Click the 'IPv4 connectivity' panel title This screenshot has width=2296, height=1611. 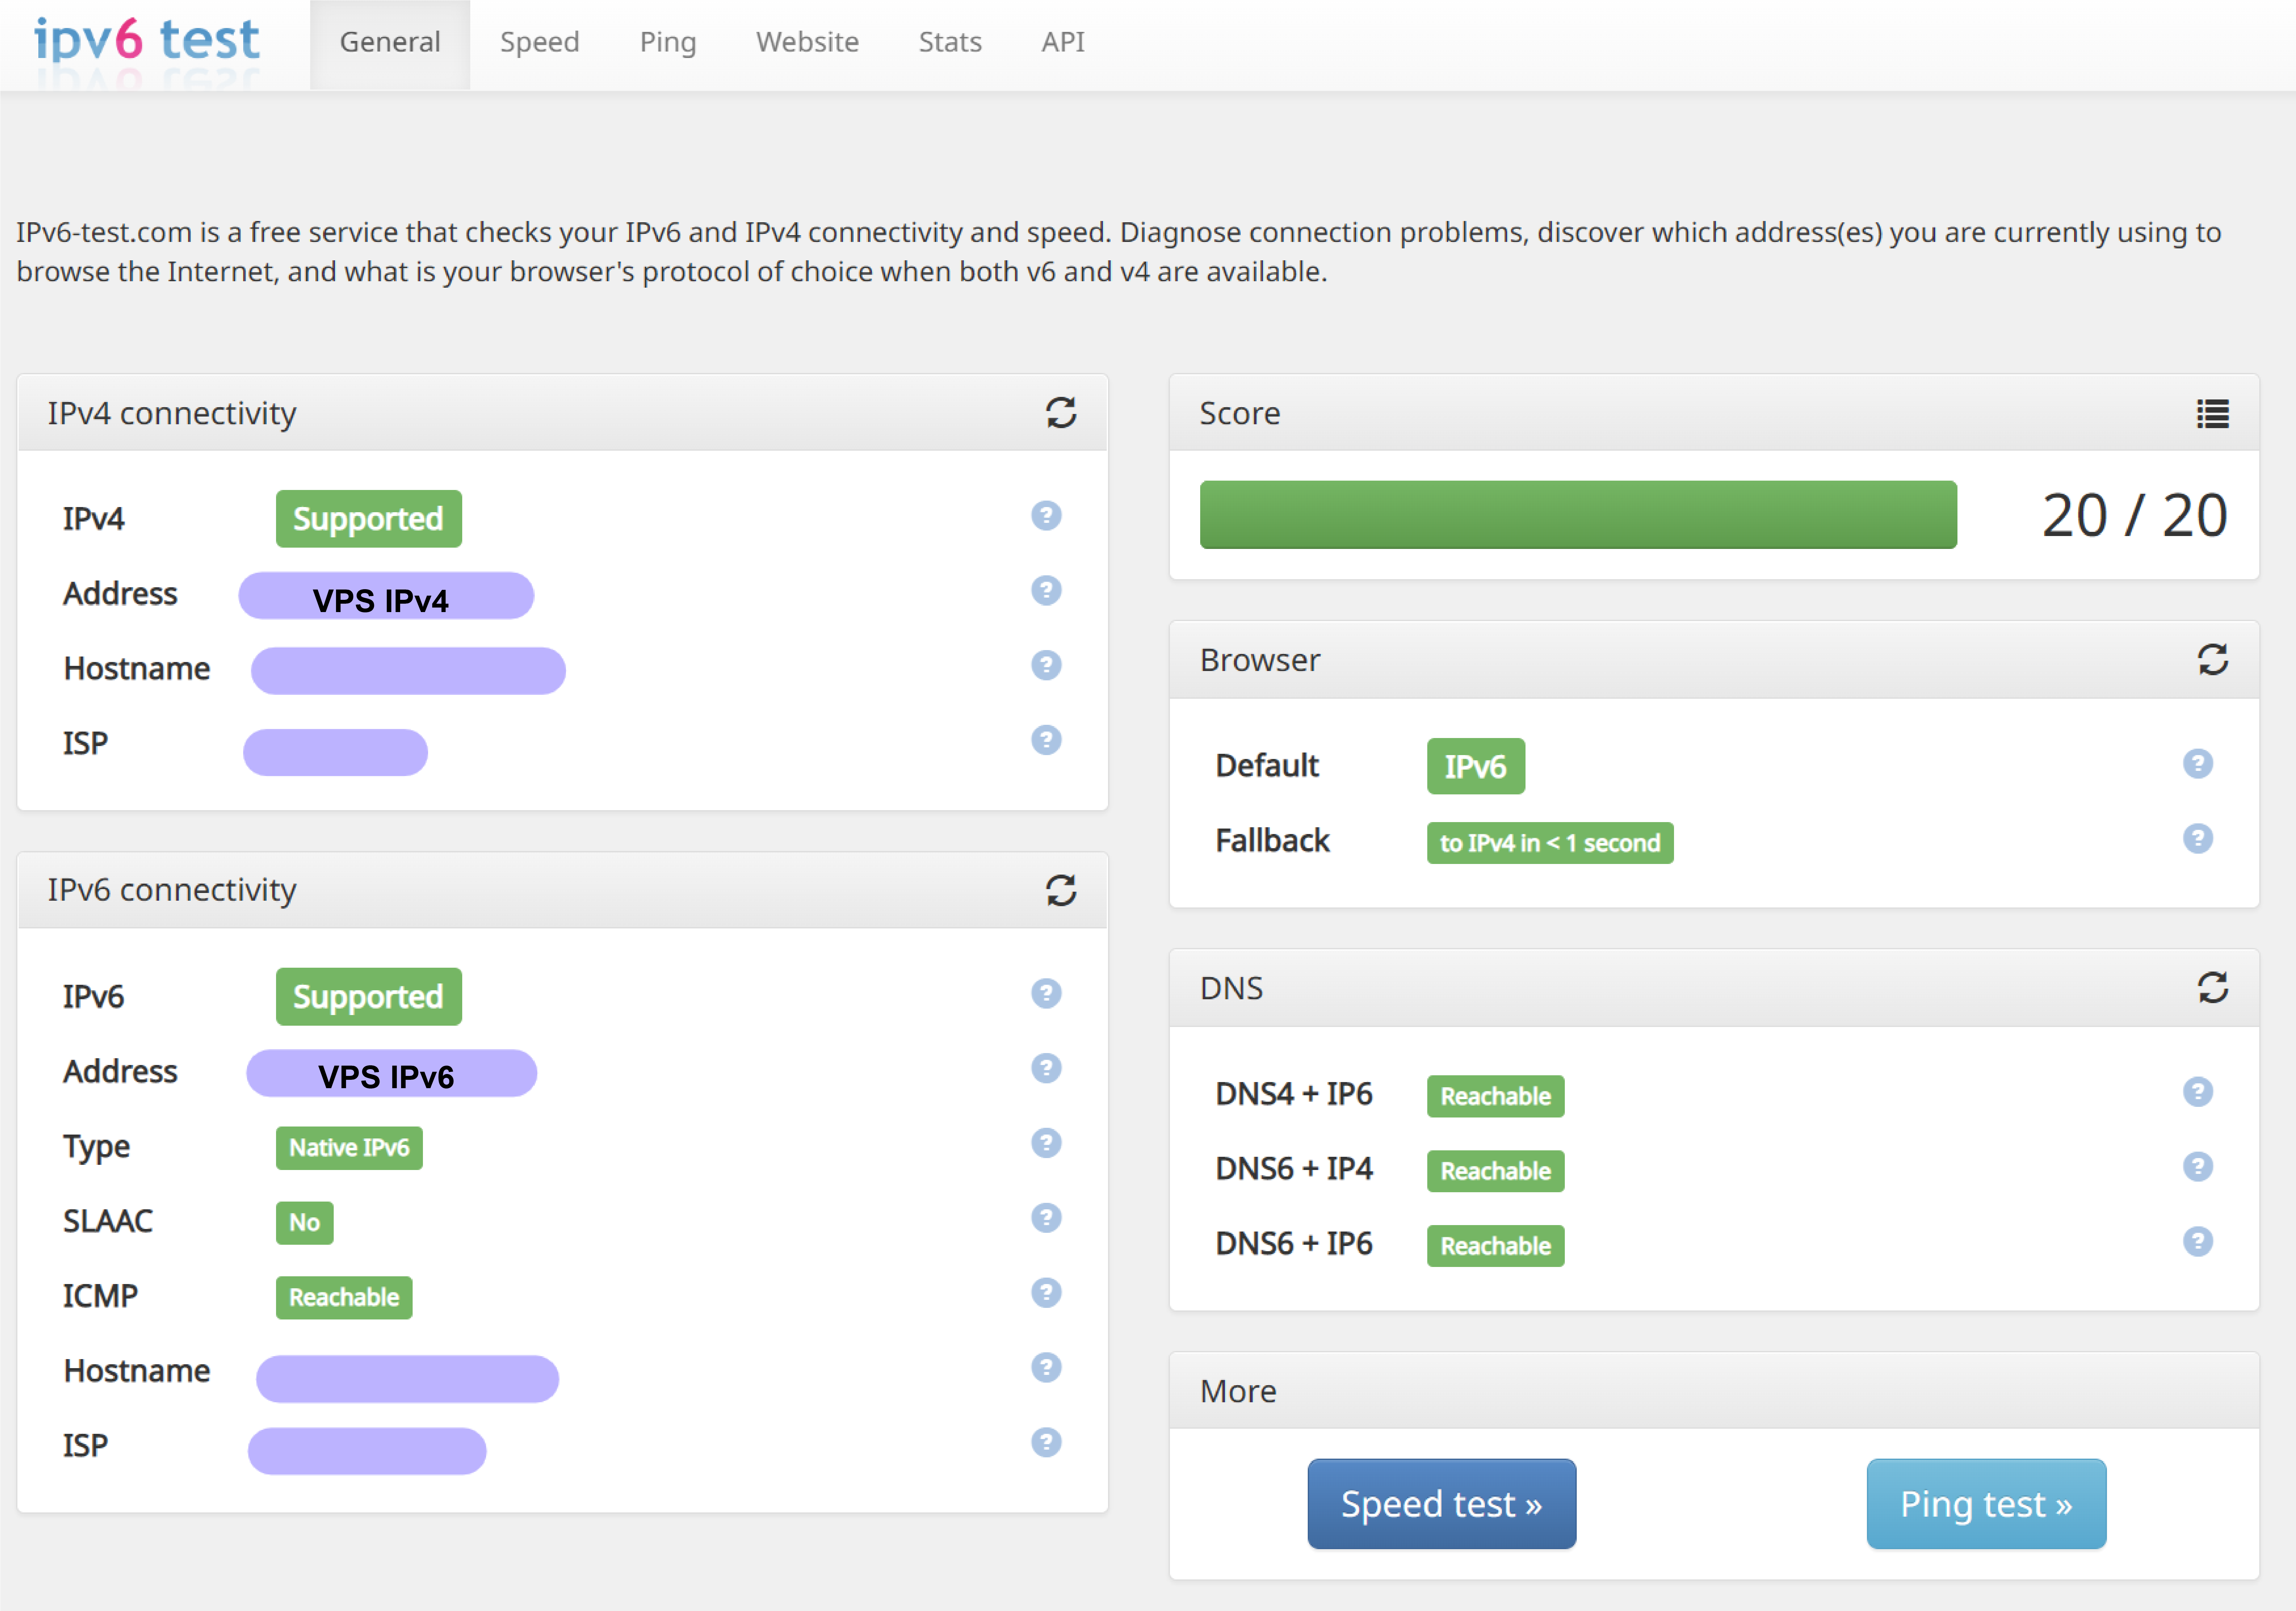coord(172,414)
